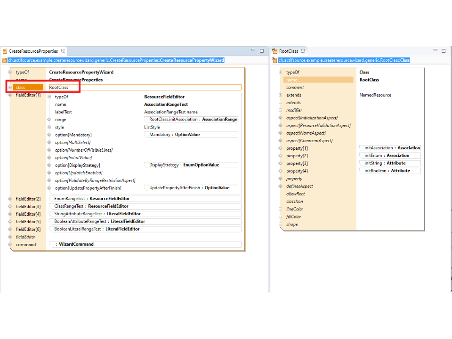Click the diamond icon next to command
Viewport: 452px width, 339px height.
coord(10,245)
